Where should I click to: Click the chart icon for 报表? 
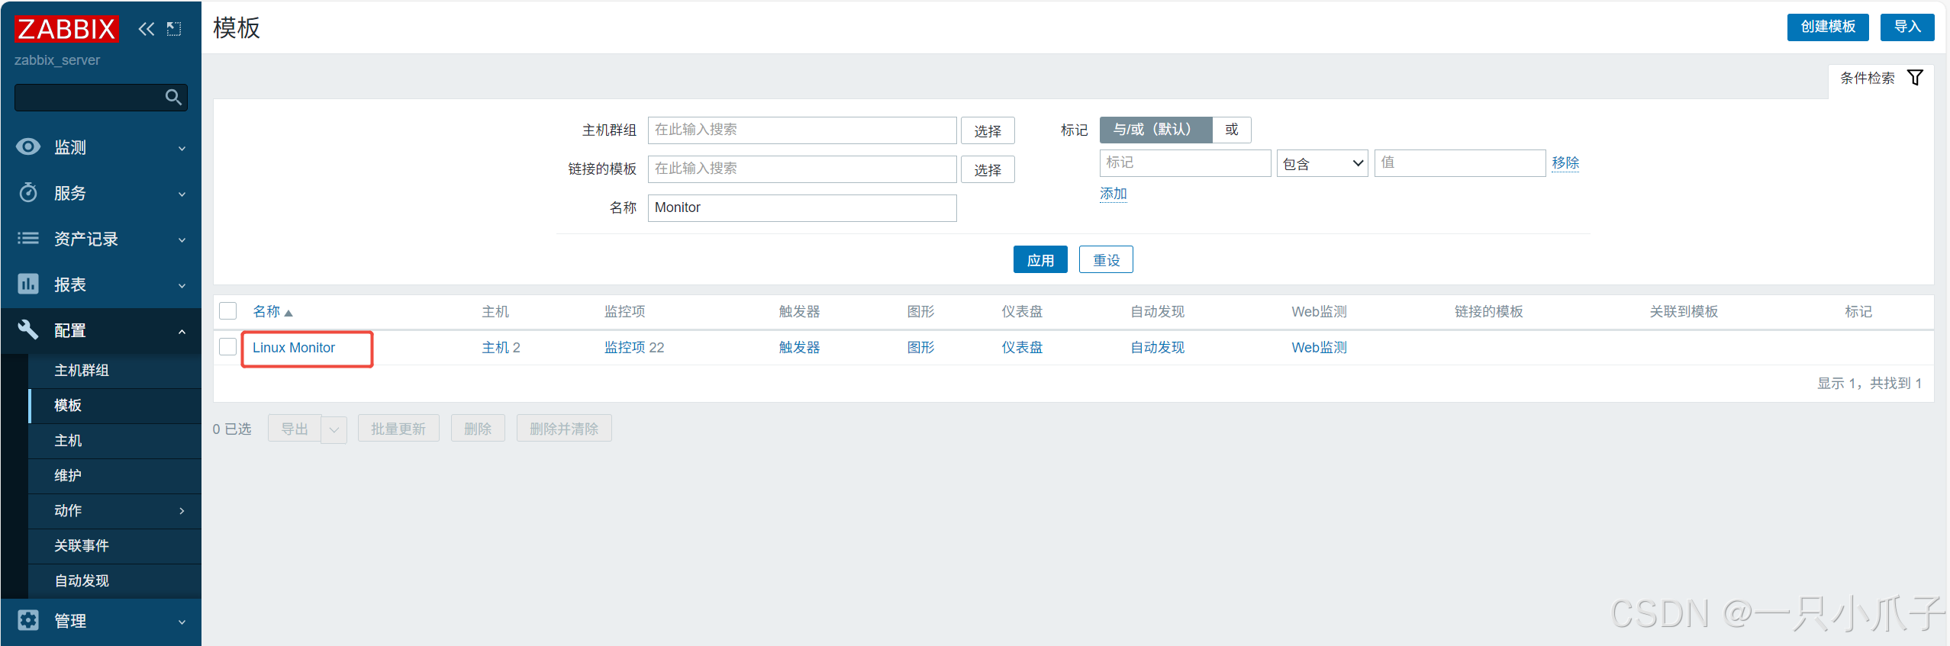click(x=28, y=284)
